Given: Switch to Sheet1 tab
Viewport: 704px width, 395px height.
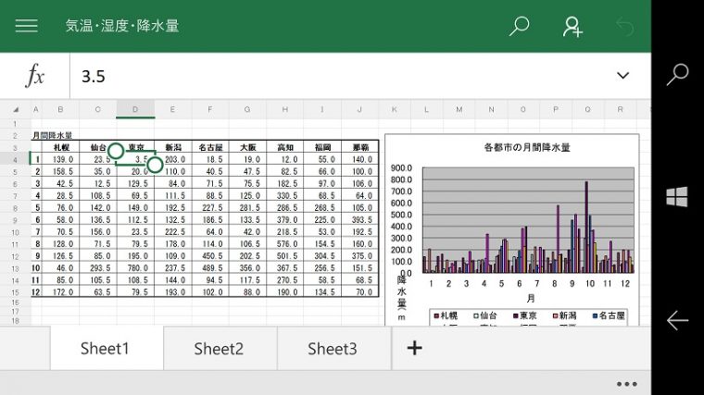Looking at the screenshot, I should click(107, 349).
